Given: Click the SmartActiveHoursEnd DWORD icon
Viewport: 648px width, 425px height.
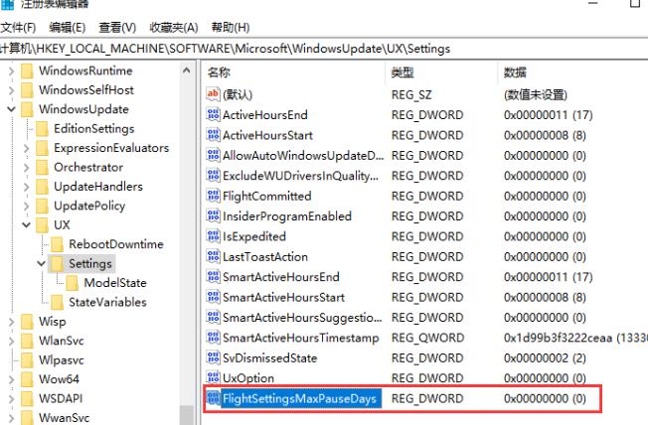Looking at the screenshot, I should (213, 276).
